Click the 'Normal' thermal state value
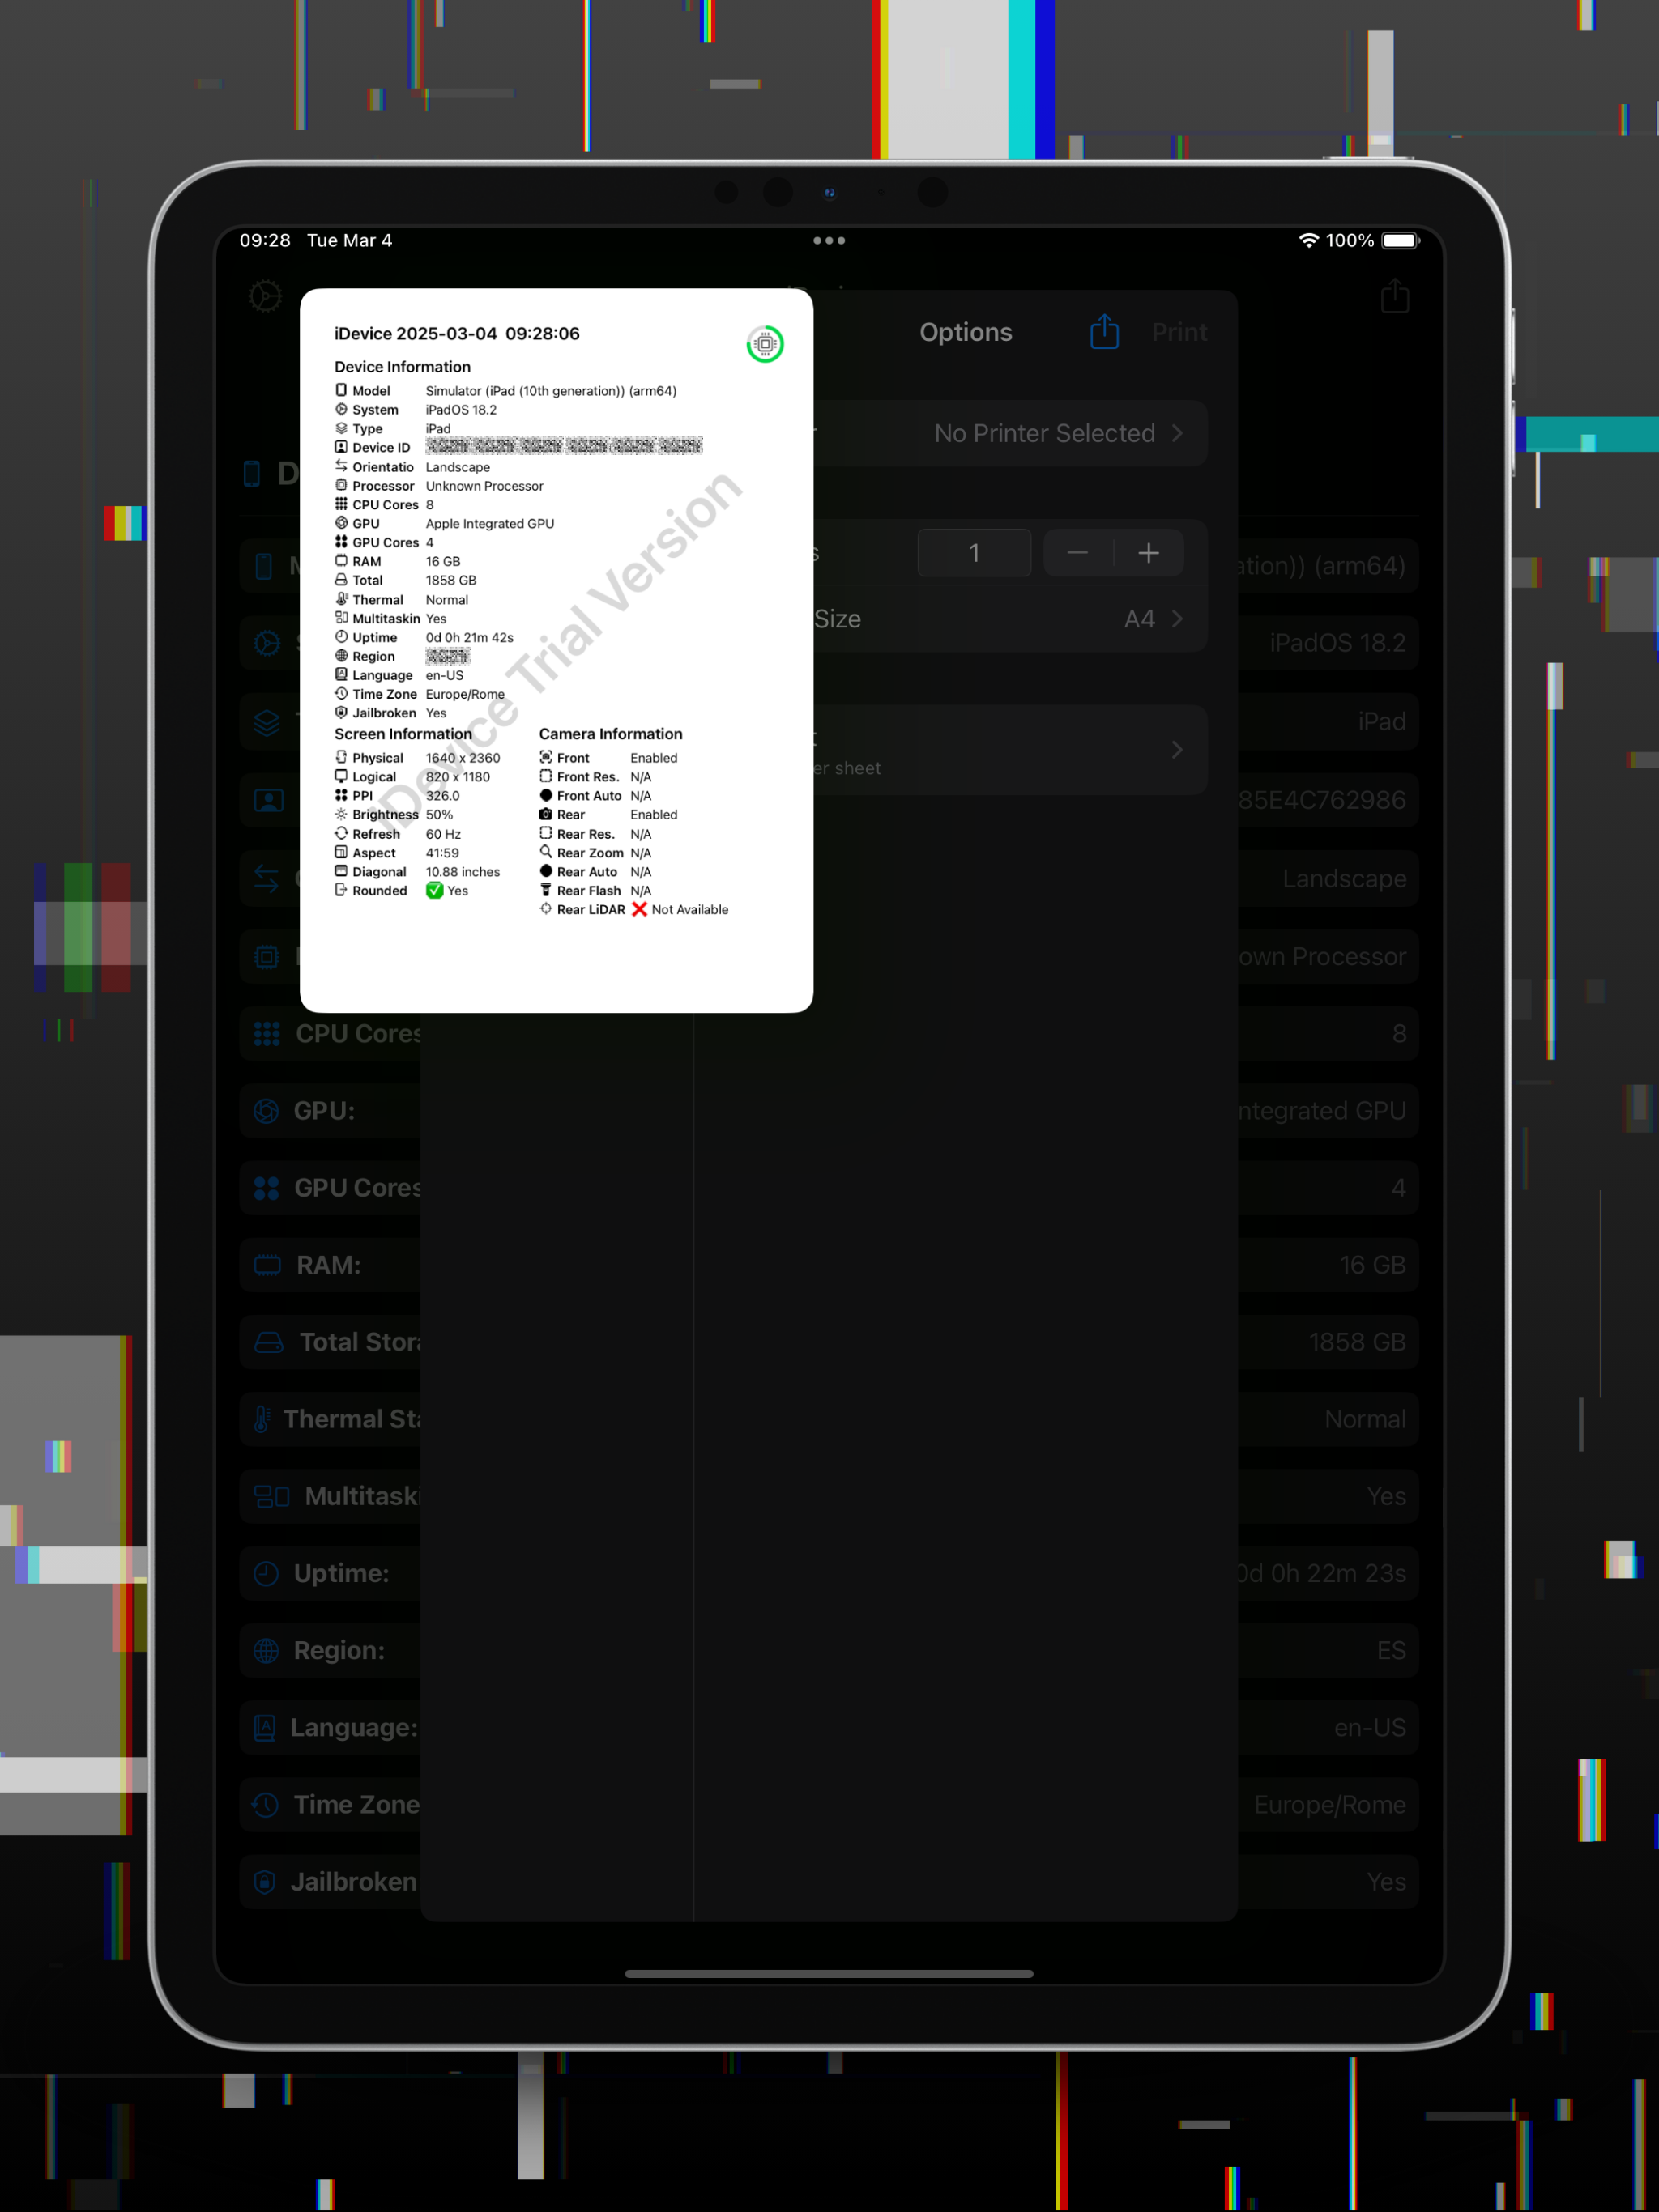 point(1365,1419)
